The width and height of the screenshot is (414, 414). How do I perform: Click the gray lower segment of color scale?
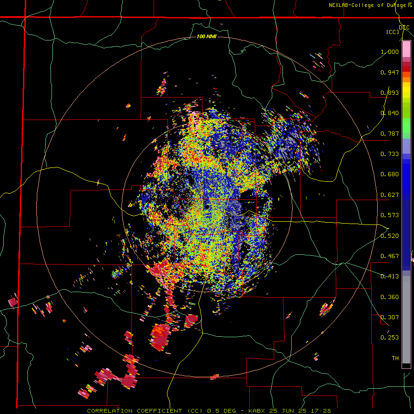coord(406,320)
